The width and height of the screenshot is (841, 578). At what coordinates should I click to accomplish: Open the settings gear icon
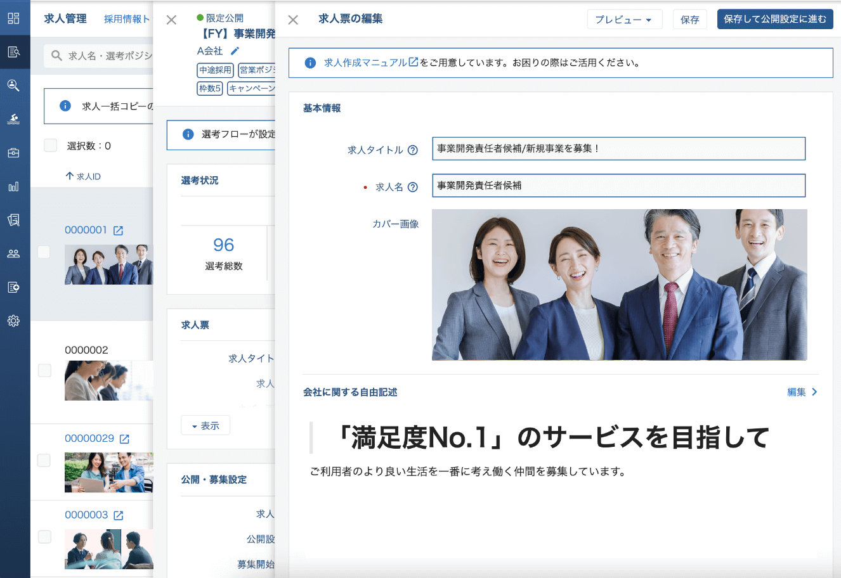(x=13, y=321)
